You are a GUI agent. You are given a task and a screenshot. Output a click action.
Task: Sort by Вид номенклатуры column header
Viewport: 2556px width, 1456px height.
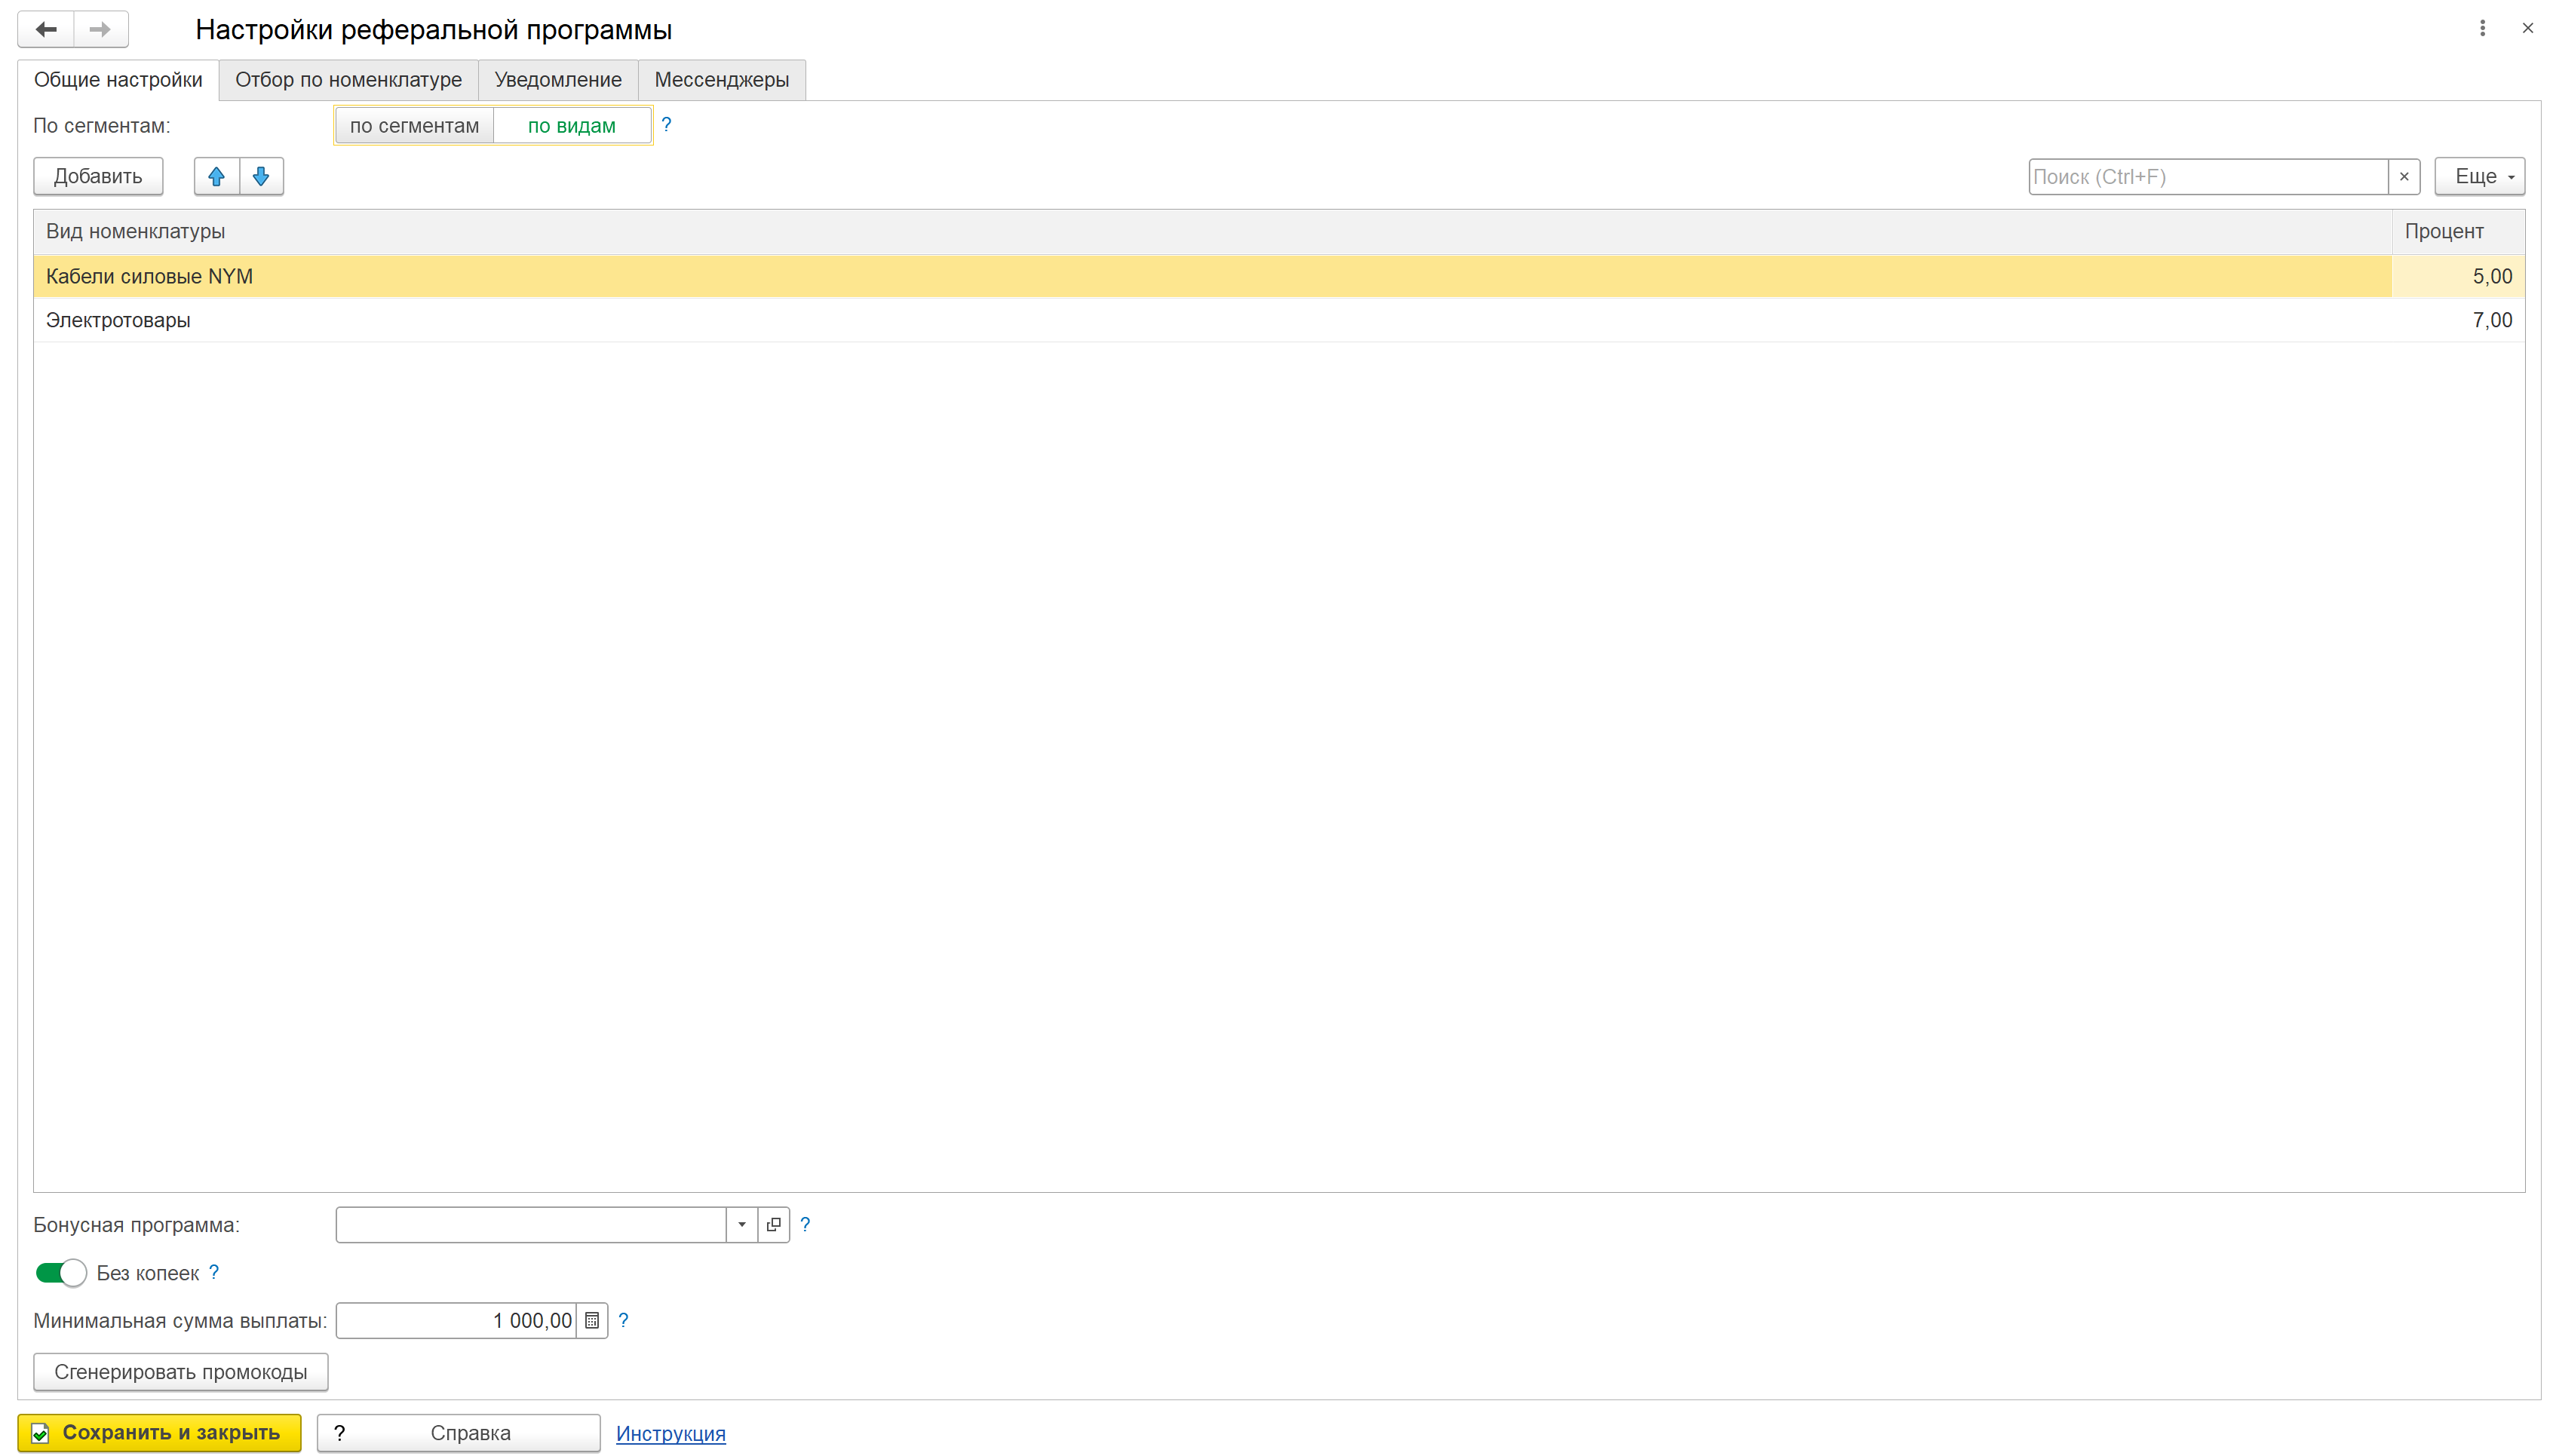[x=1212, y=231]
